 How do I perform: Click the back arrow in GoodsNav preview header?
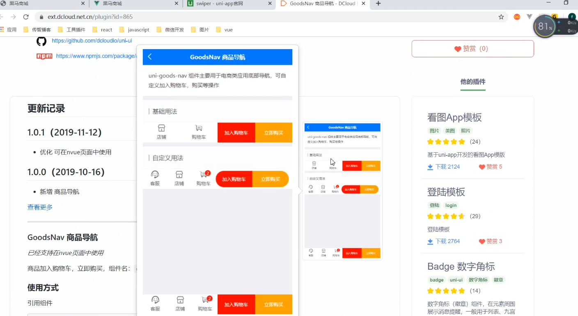point(150,57)
